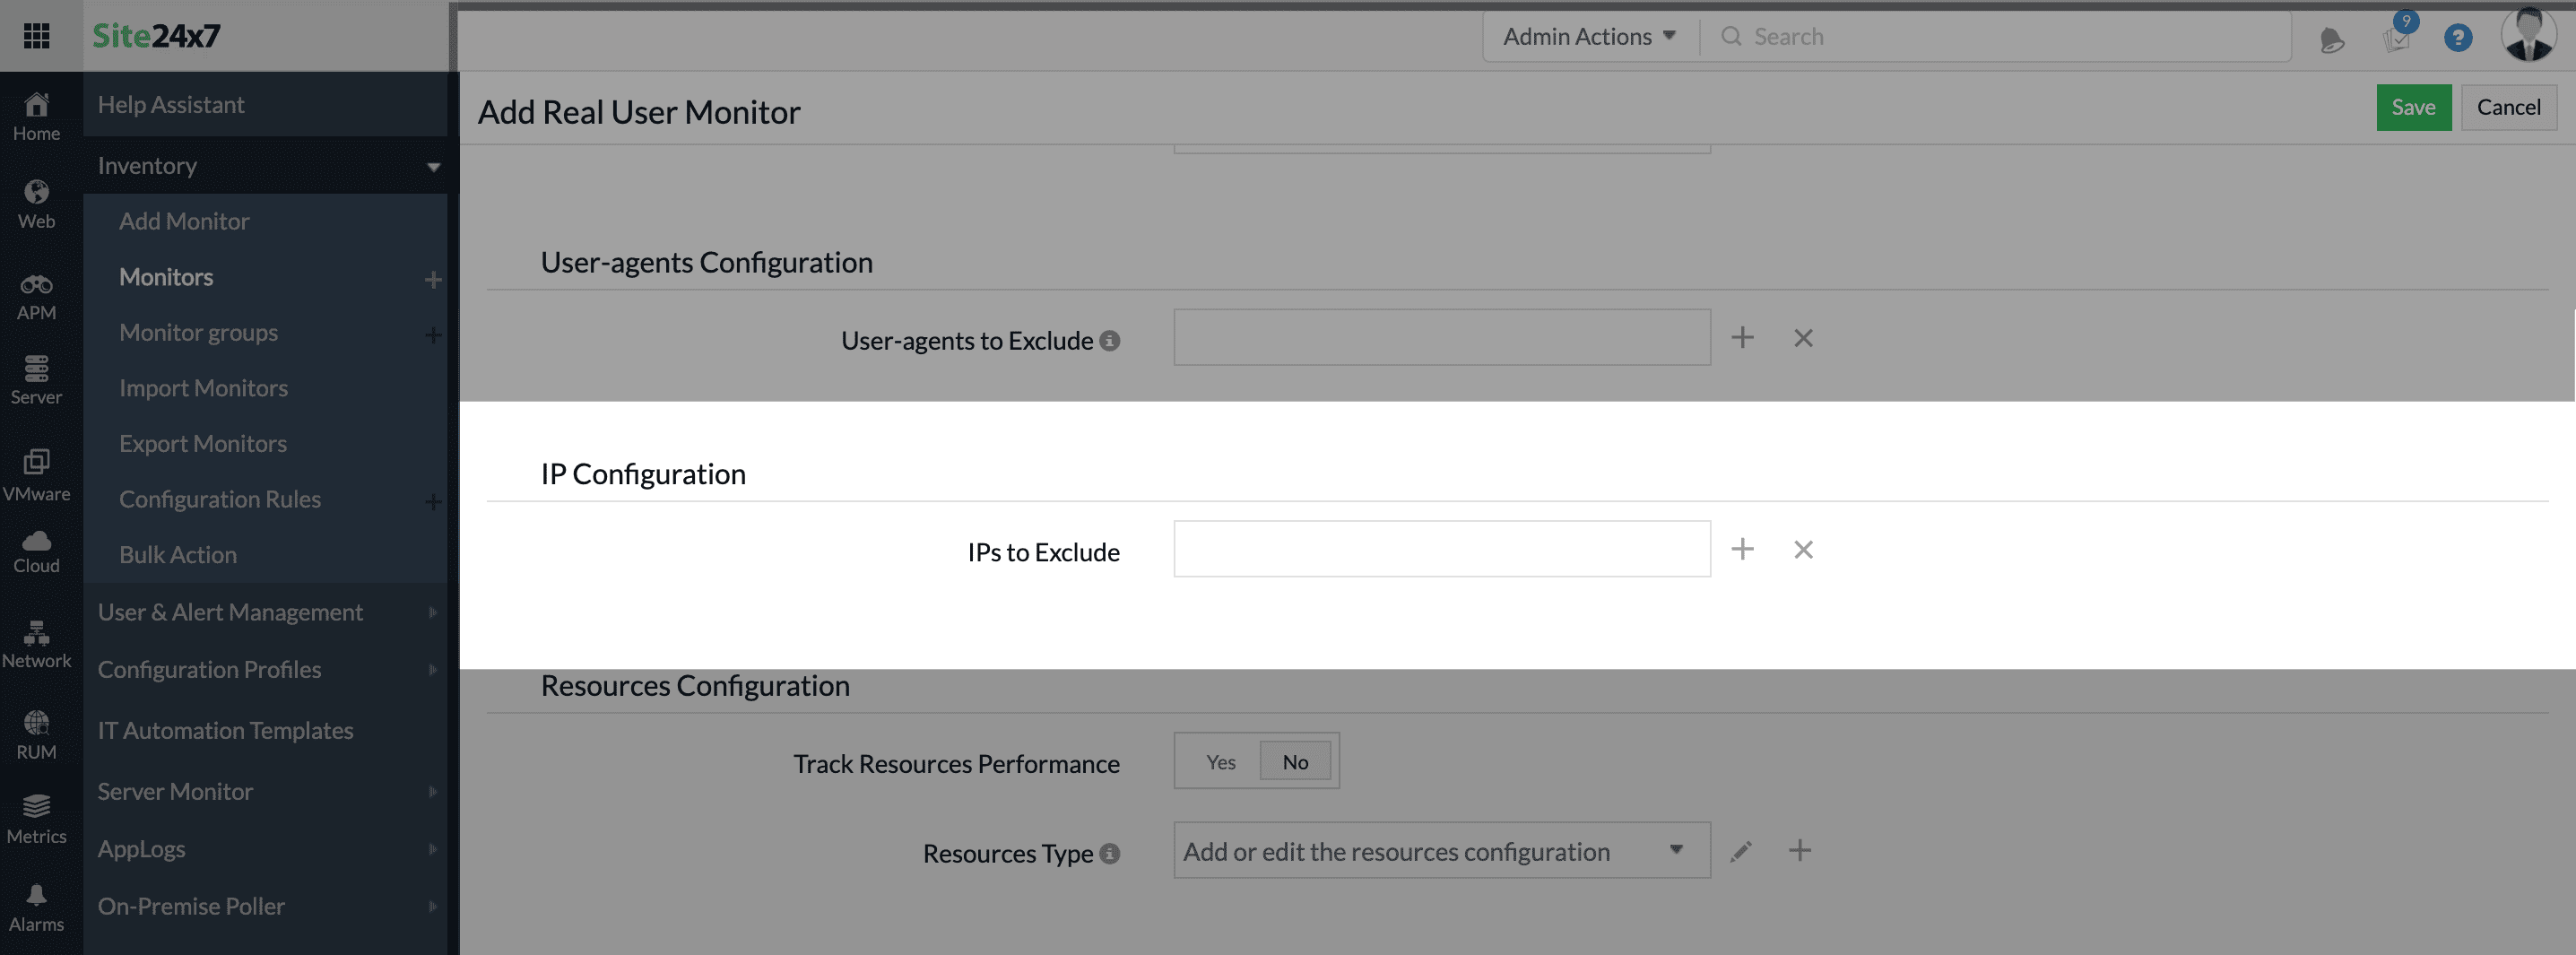Open the tasks icon showing 9 pending items

pos(2396,41)
